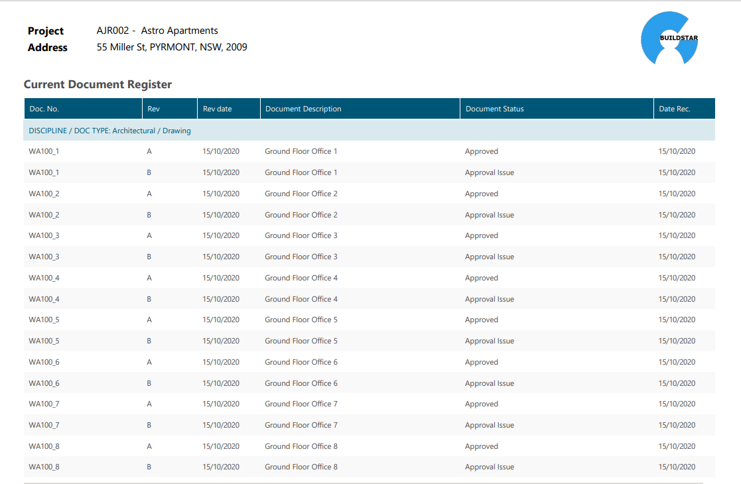Click 'Ground Floor Office 5' in the Approved row

[301, 320]
